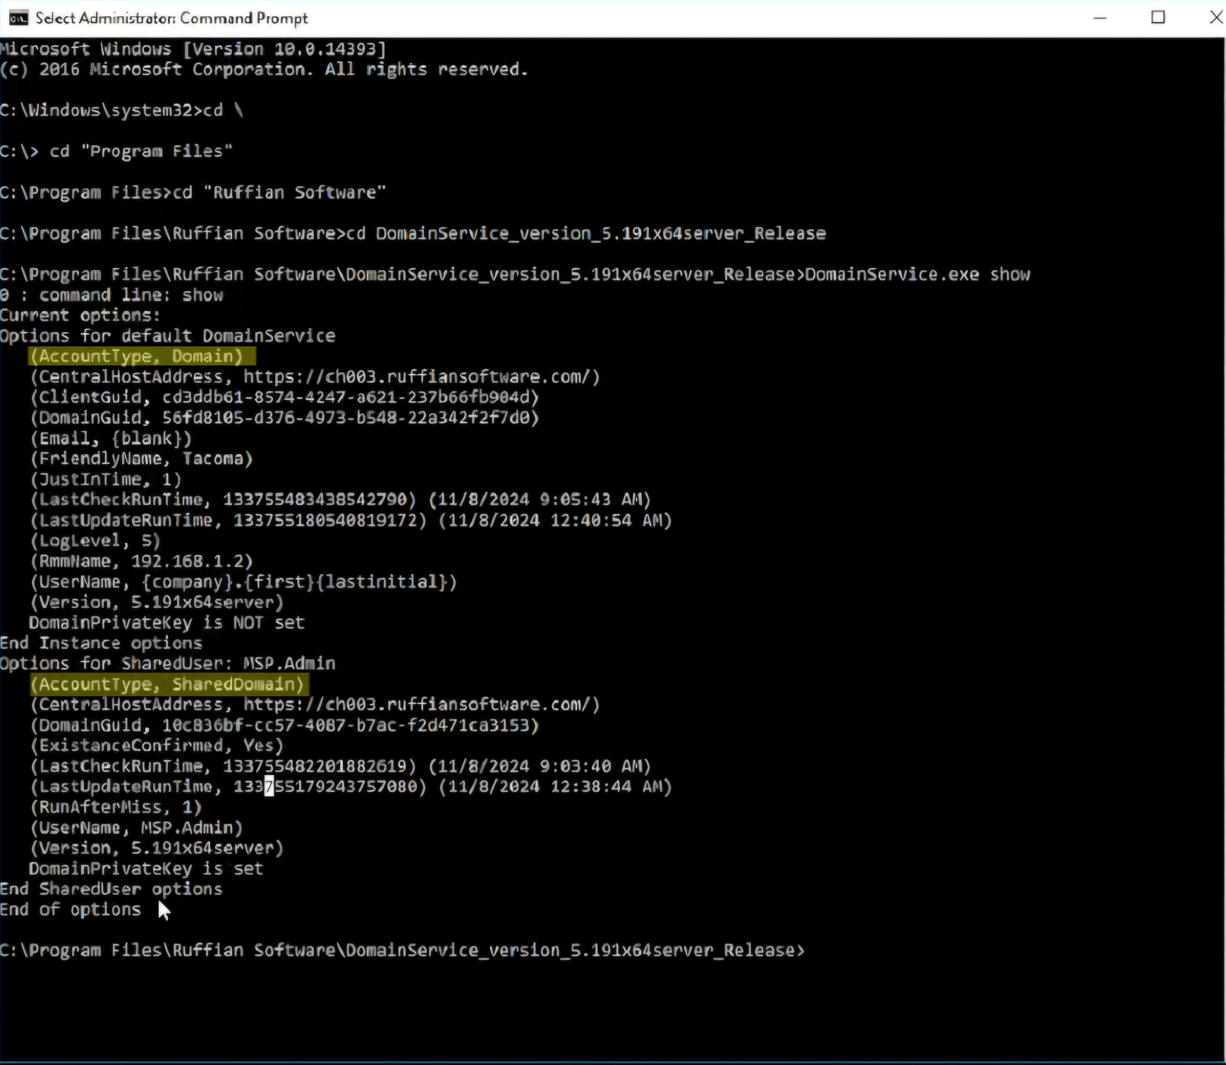This screenshot has height=1065, width=1226.
Task: Click the 'Options for SharedUser: MSP.Admin' heading
Action: click(x=168, y=664)
